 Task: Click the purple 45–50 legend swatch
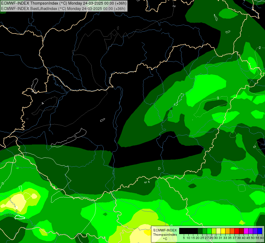pyautogui.click(x=250, y=231)
